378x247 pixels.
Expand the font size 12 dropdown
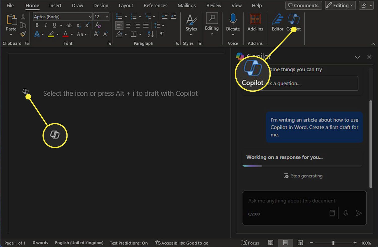(x=107, y=17)
